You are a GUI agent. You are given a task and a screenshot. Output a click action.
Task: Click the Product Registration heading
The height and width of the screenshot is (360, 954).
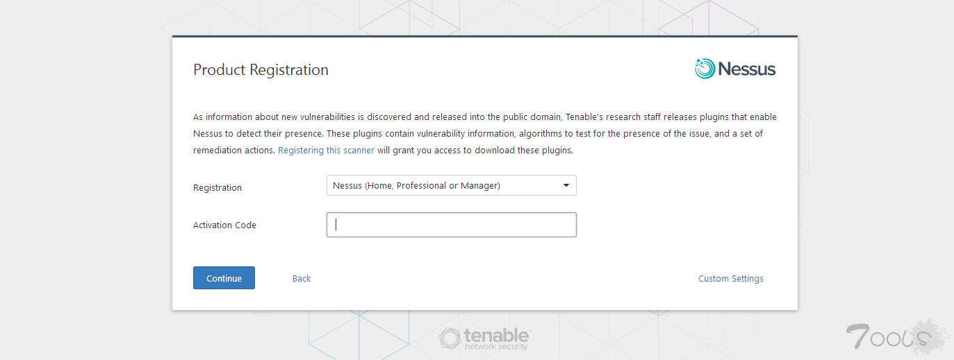click(261, 69)
